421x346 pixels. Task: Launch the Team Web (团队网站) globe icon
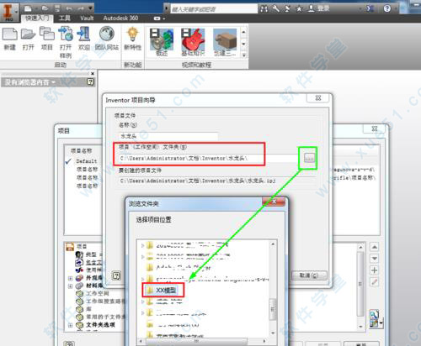(107, 34)
